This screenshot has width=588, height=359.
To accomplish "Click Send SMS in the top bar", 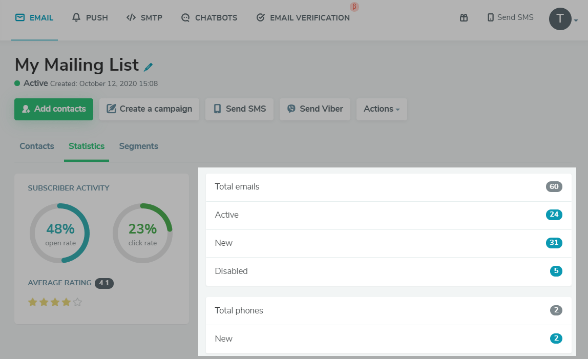I will pyautogui.click(x=510, y=18).
